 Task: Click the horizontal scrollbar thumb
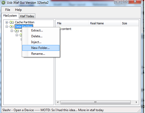(95, 102)
